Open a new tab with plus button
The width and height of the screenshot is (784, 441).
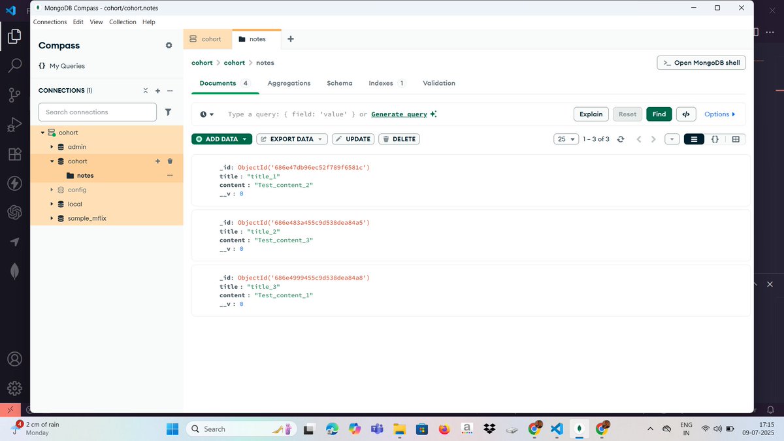pyautogui.click(x=291, y=39)
